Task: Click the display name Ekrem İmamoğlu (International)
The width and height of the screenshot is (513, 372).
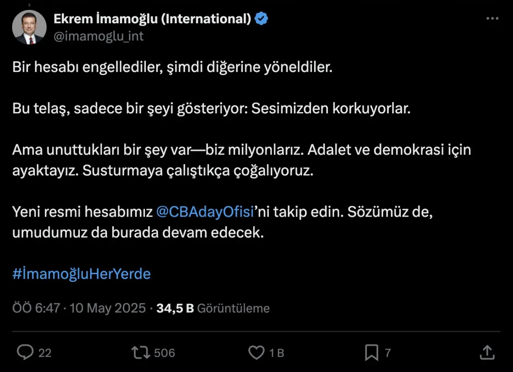Action: click(x=152, y=18)
